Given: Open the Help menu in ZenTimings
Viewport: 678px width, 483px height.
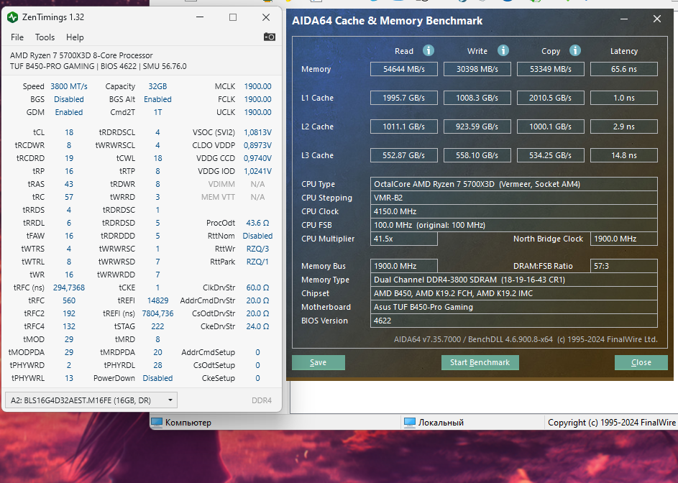Looking at the screenshot, I should click(x=75, y=37).
